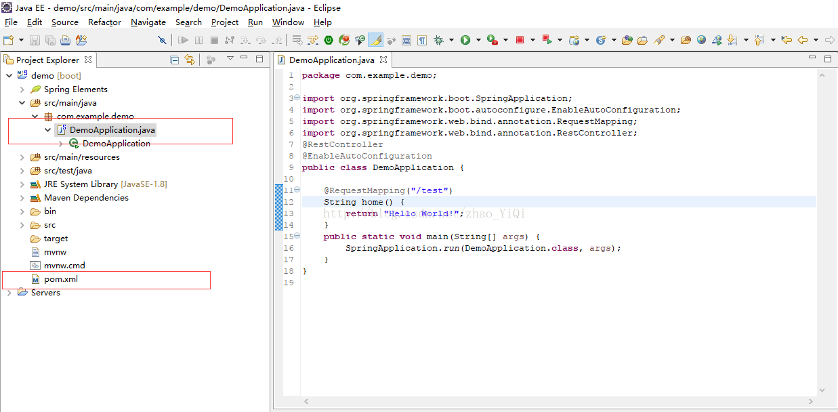Click the Save icon in toolbar
This screenshot has height=412, width=838.
click(x=35, y=40)
